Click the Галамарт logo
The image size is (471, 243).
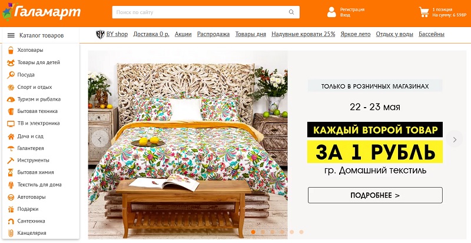pos(41,12)
